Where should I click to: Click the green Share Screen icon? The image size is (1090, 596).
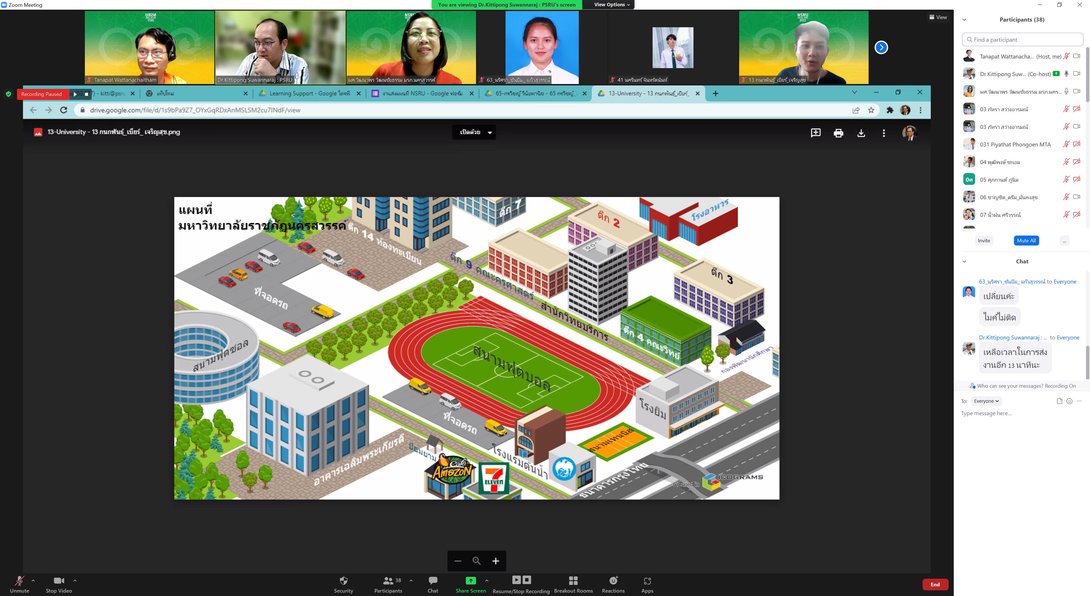(x=471, y=580)
